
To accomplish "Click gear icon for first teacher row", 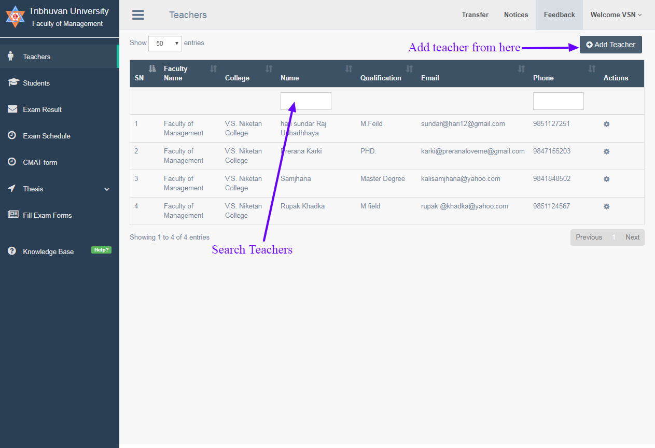I will 606,124.
